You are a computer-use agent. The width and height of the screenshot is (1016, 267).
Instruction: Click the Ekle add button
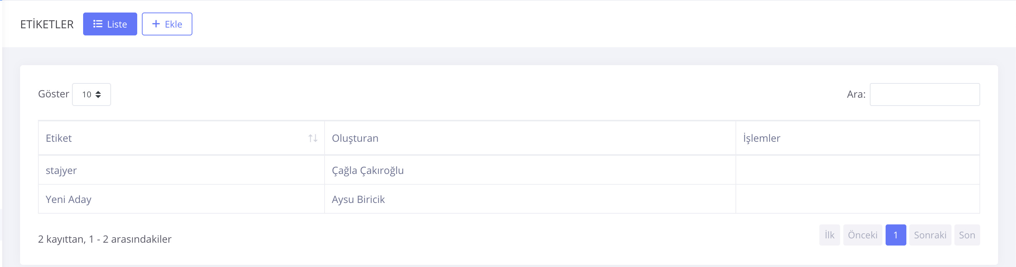tap(167, 24)
